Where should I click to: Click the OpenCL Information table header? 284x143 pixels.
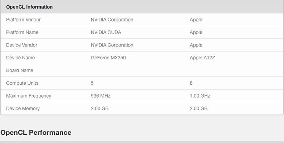pos(29,7)
